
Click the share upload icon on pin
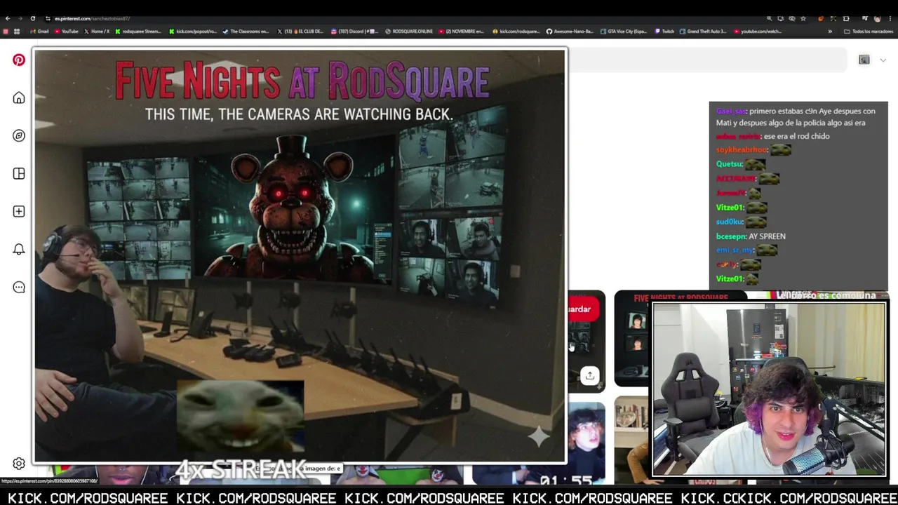[590, 375]
